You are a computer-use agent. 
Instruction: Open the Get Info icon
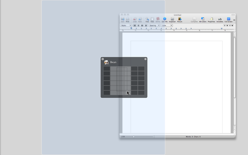[x=165, y=20]
